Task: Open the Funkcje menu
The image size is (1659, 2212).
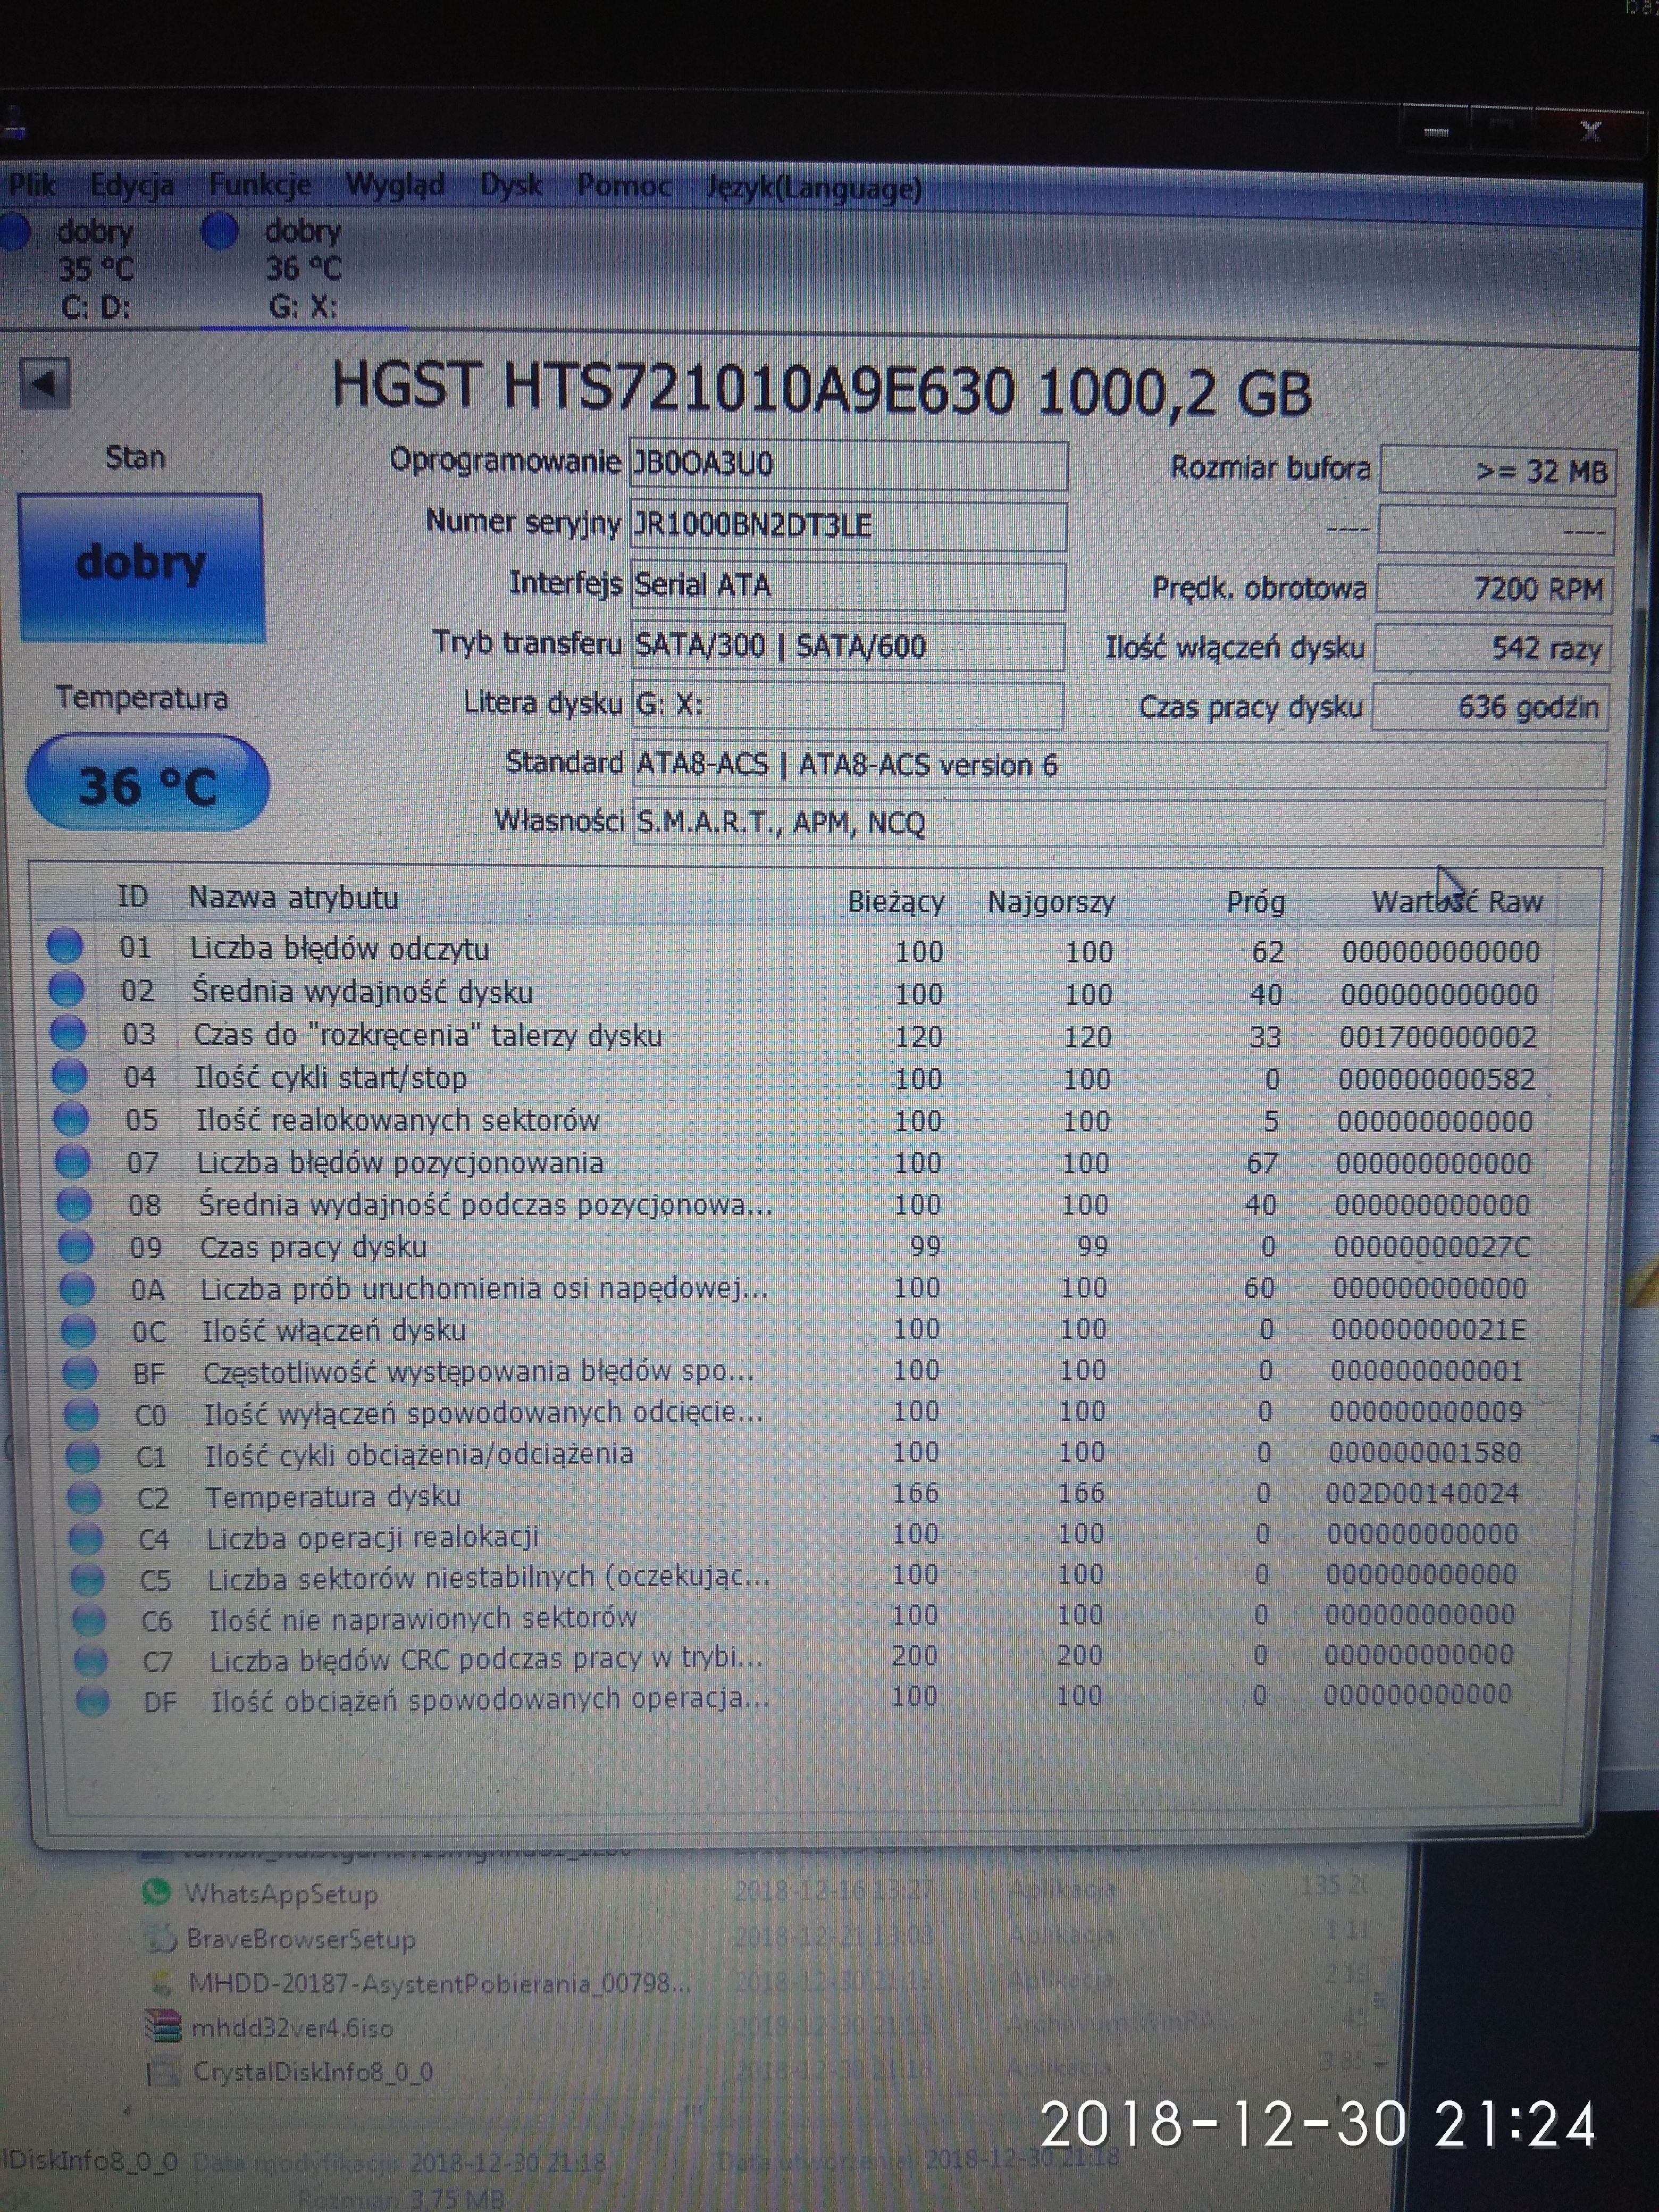Action: pos(260,185)
